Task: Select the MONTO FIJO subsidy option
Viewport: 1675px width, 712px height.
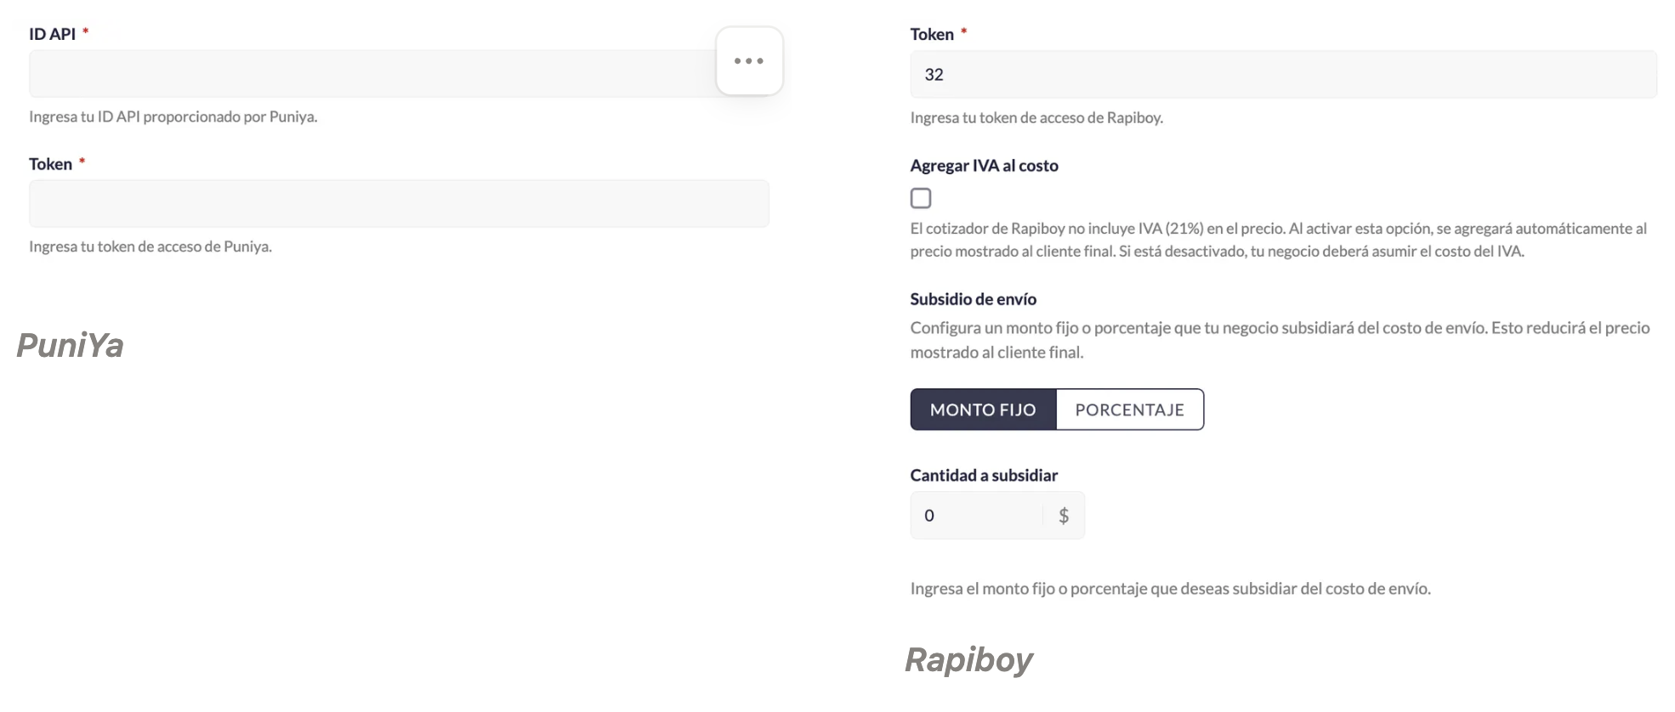Action: (x=983, y=410)
